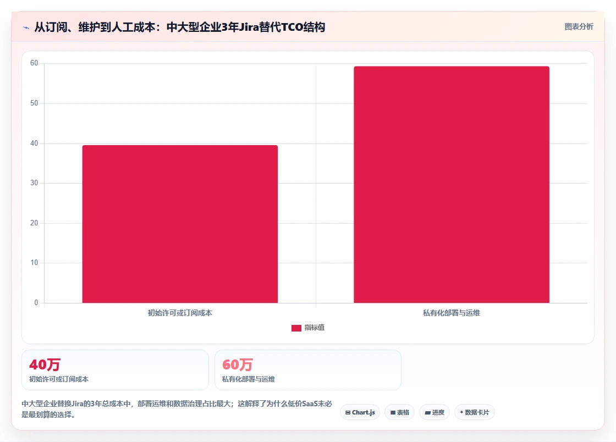
Task: Click the 图表分析 label in header
Action: pos(579,27)
